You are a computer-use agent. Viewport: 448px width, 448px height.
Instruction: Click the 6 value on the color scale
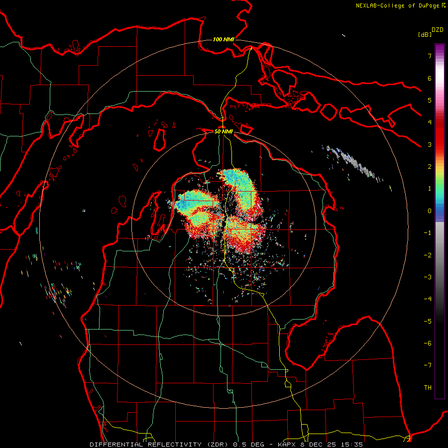pos(430,78)
